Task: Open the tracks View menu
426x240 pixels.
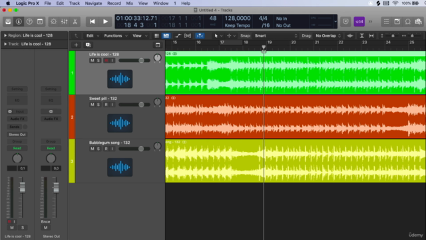Action: coord(140,35)
